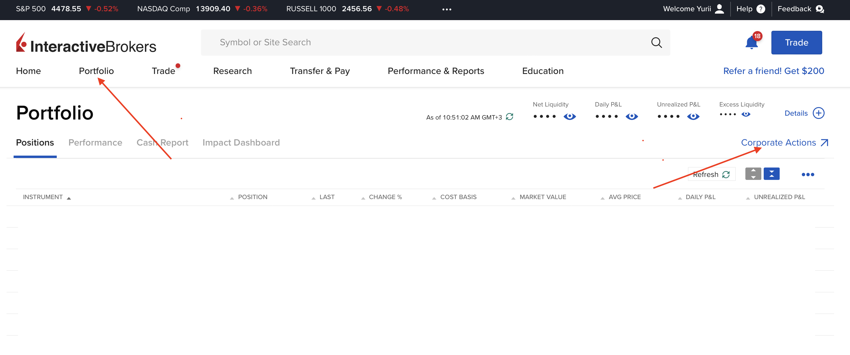Screen dimensions: 850x355
Task: Expand Details plus button
Action: 818,113
